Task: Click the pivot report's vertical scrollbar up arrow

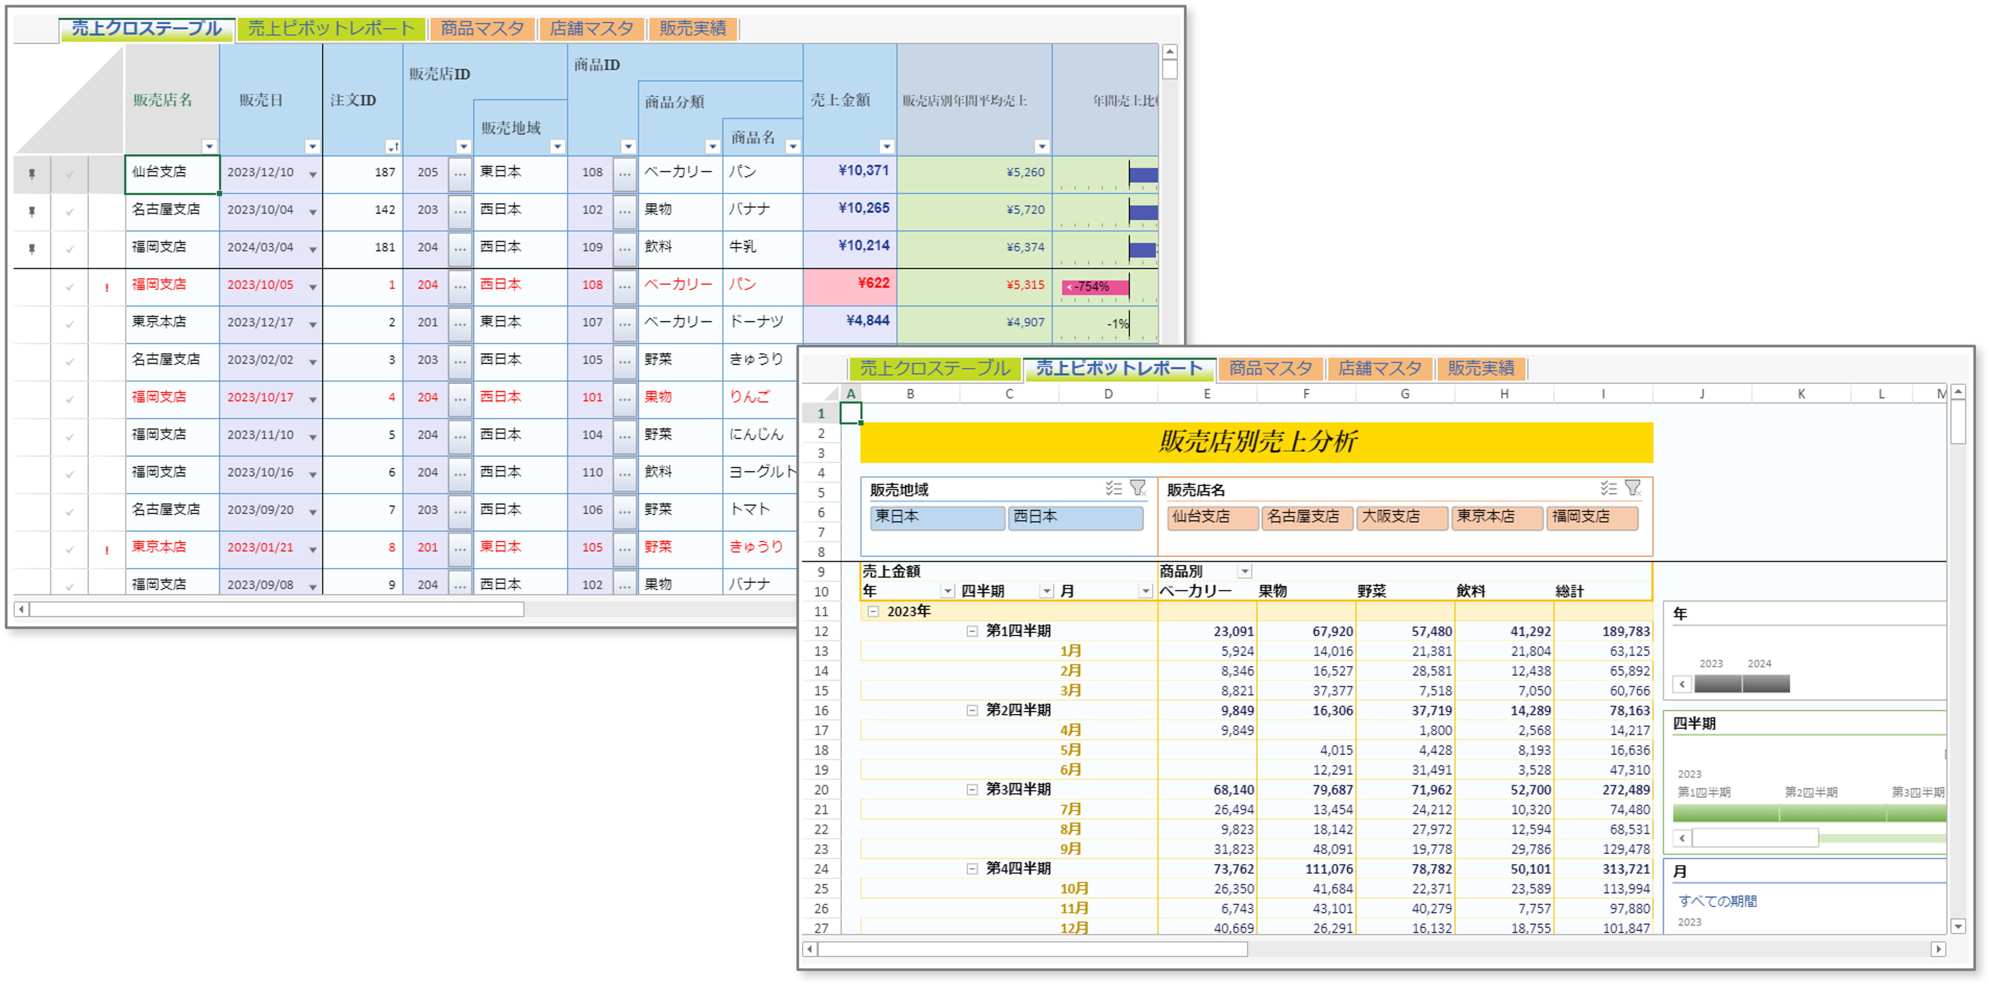Action: (1958, 392)
